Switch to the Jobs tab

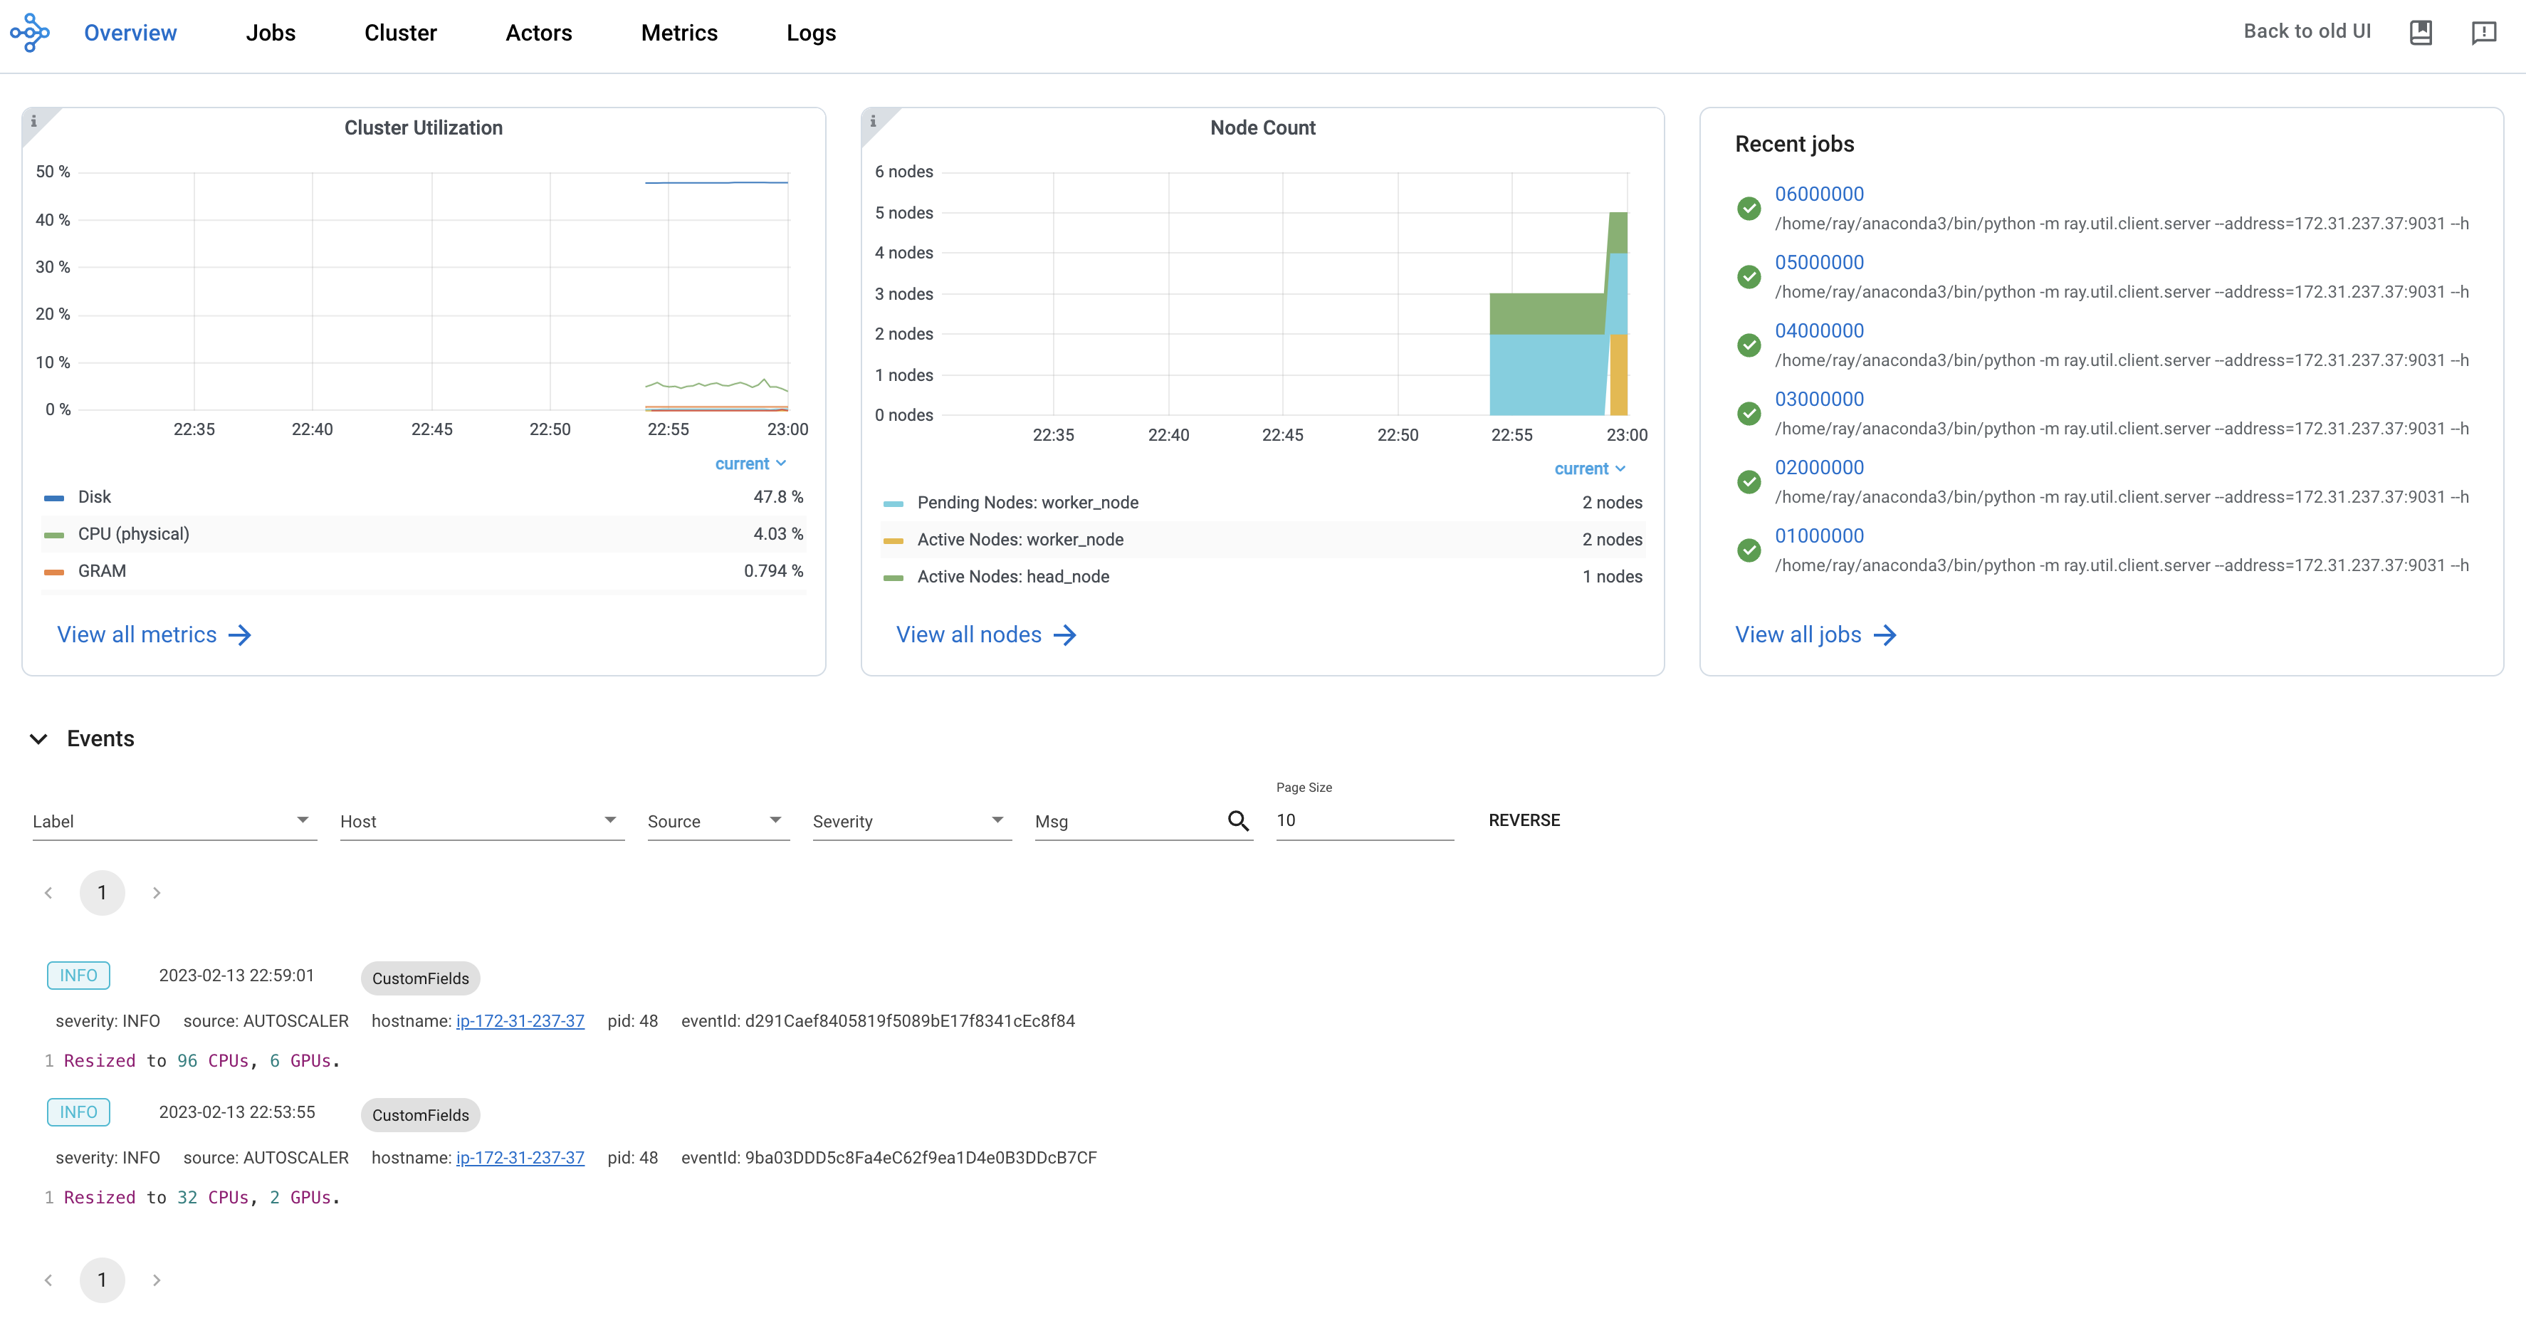pos(270,32)
